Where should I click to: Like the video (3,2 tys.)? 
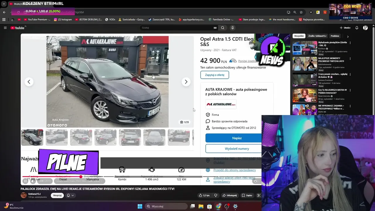204,195
